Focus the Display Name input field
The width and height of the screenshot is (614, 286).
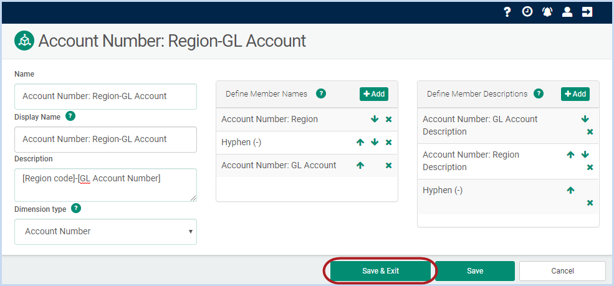click(106, 140)
